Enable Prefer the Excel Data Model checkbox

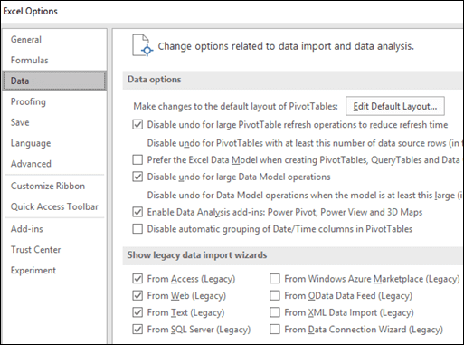[x=137, y=159]
